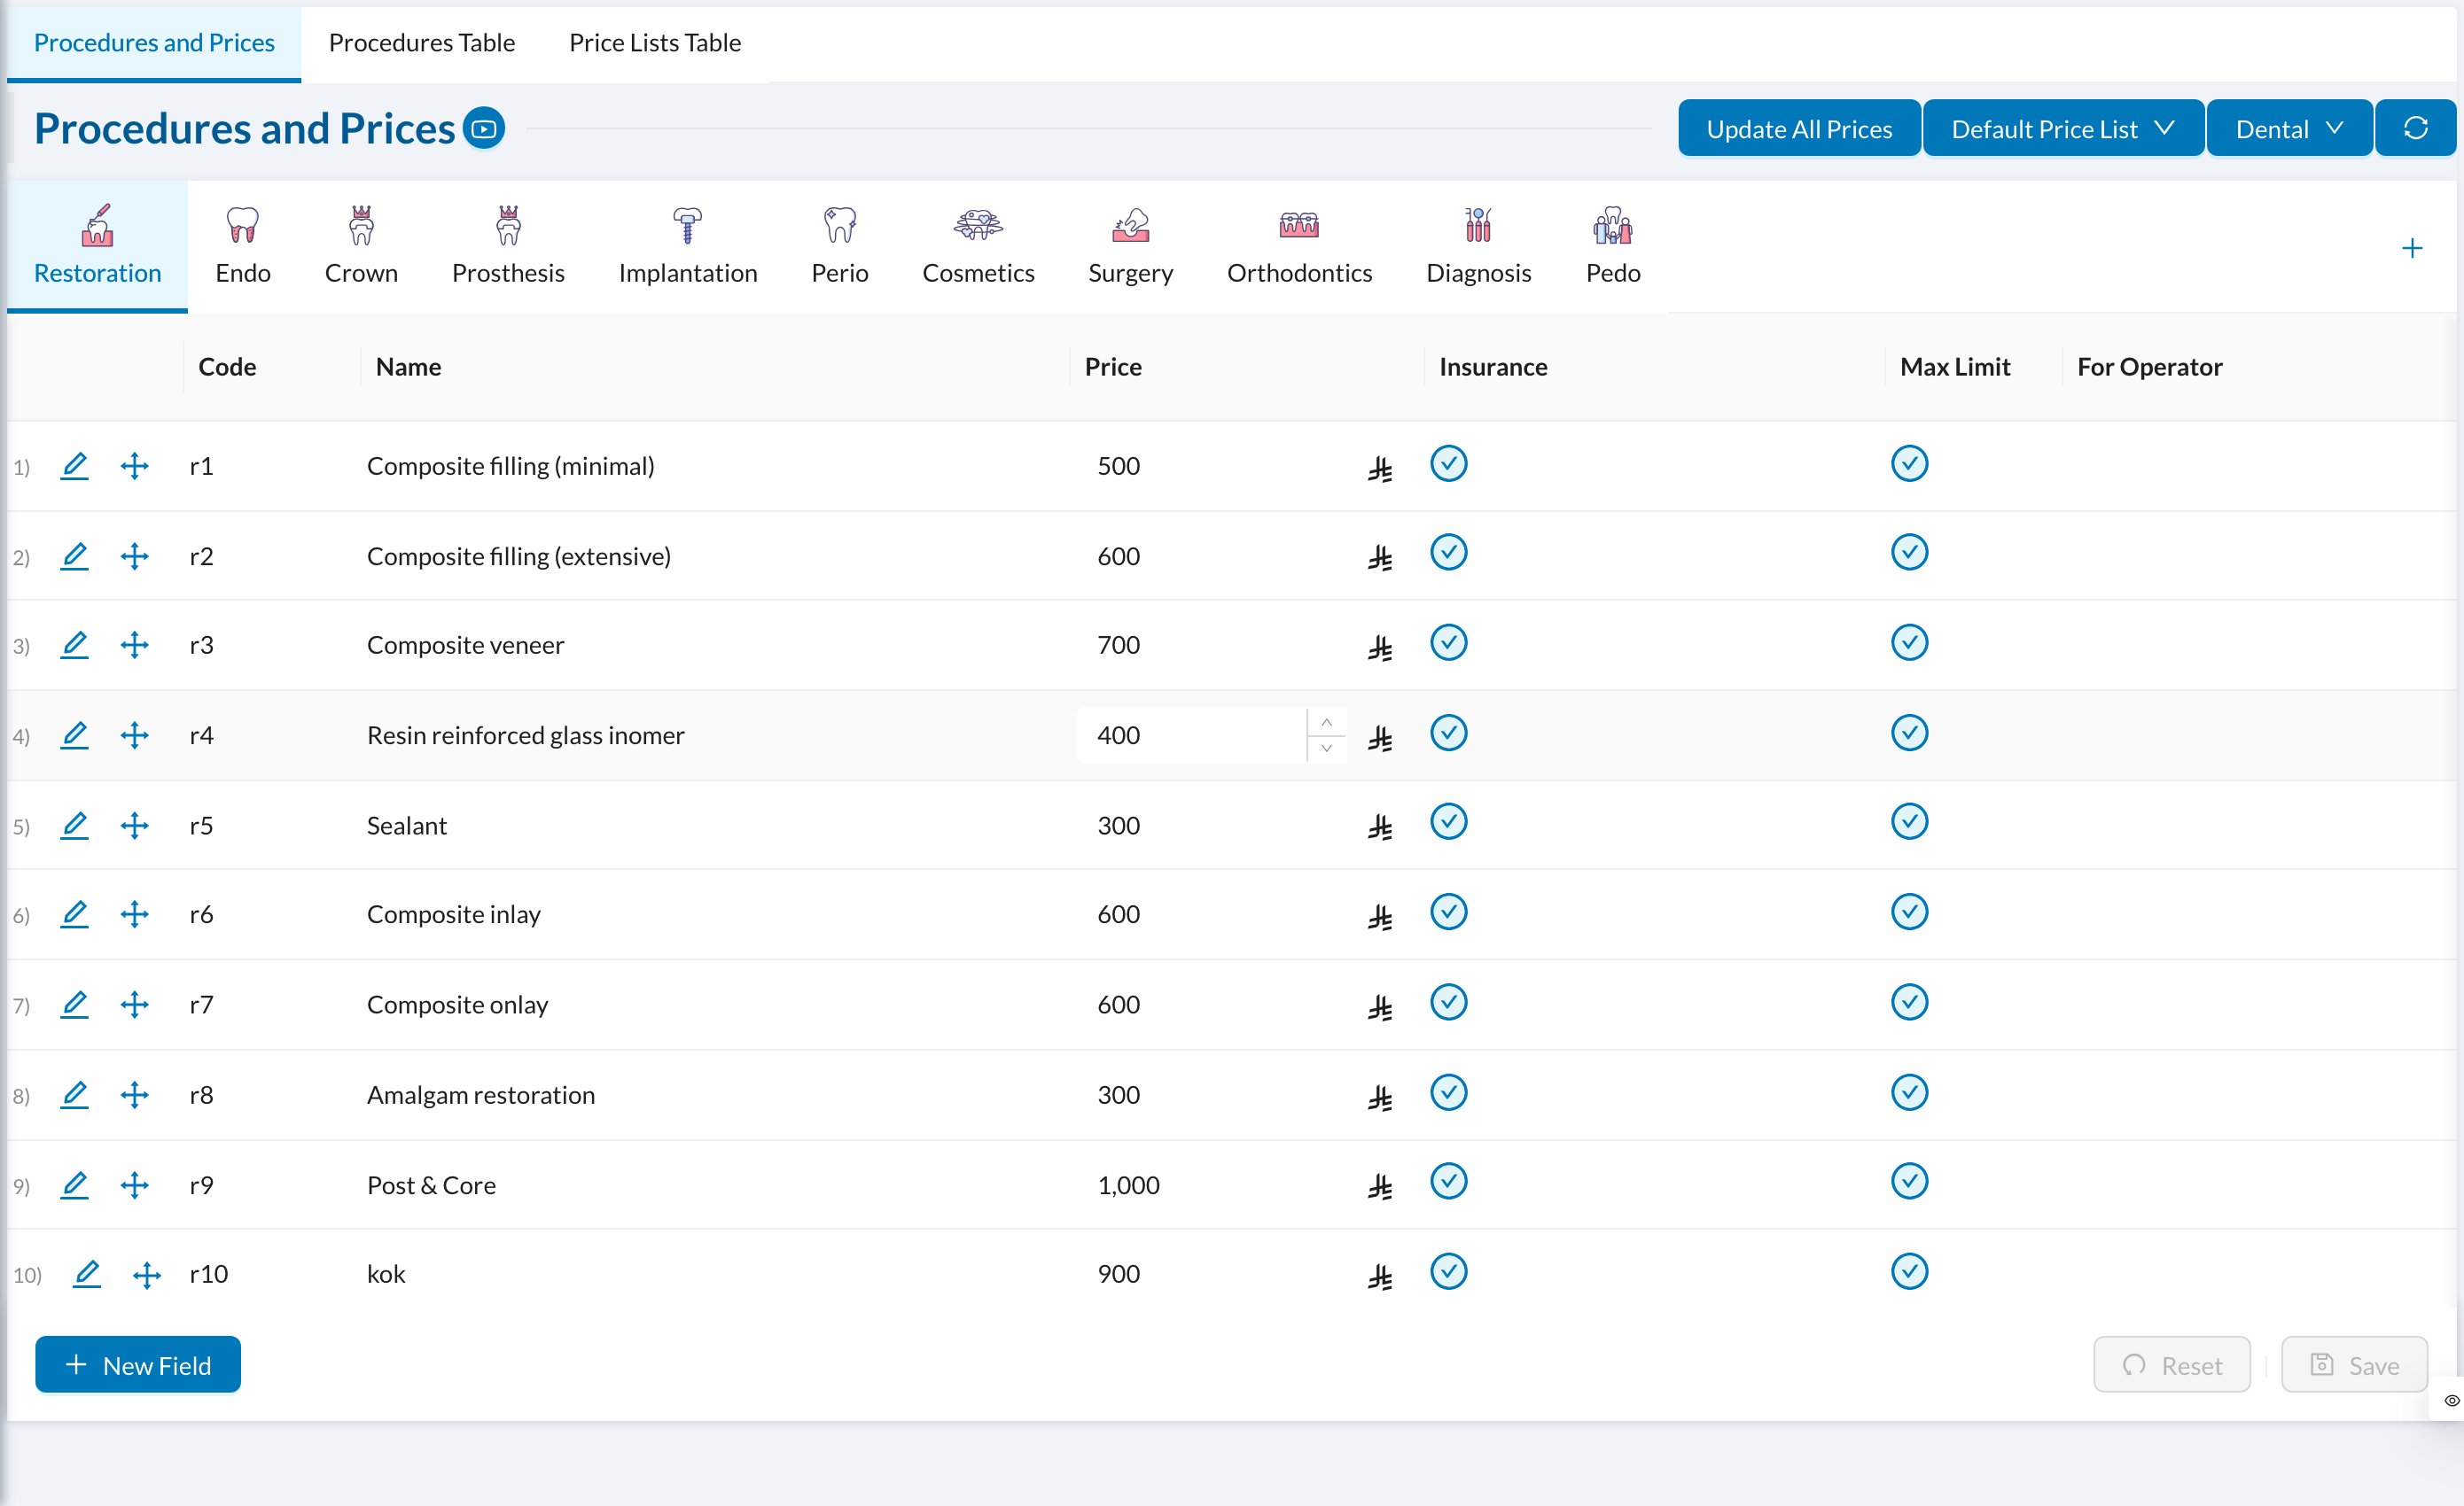The image size is (2464, 1506).
Task: Click the New Field button
Action: point(138,1364)
